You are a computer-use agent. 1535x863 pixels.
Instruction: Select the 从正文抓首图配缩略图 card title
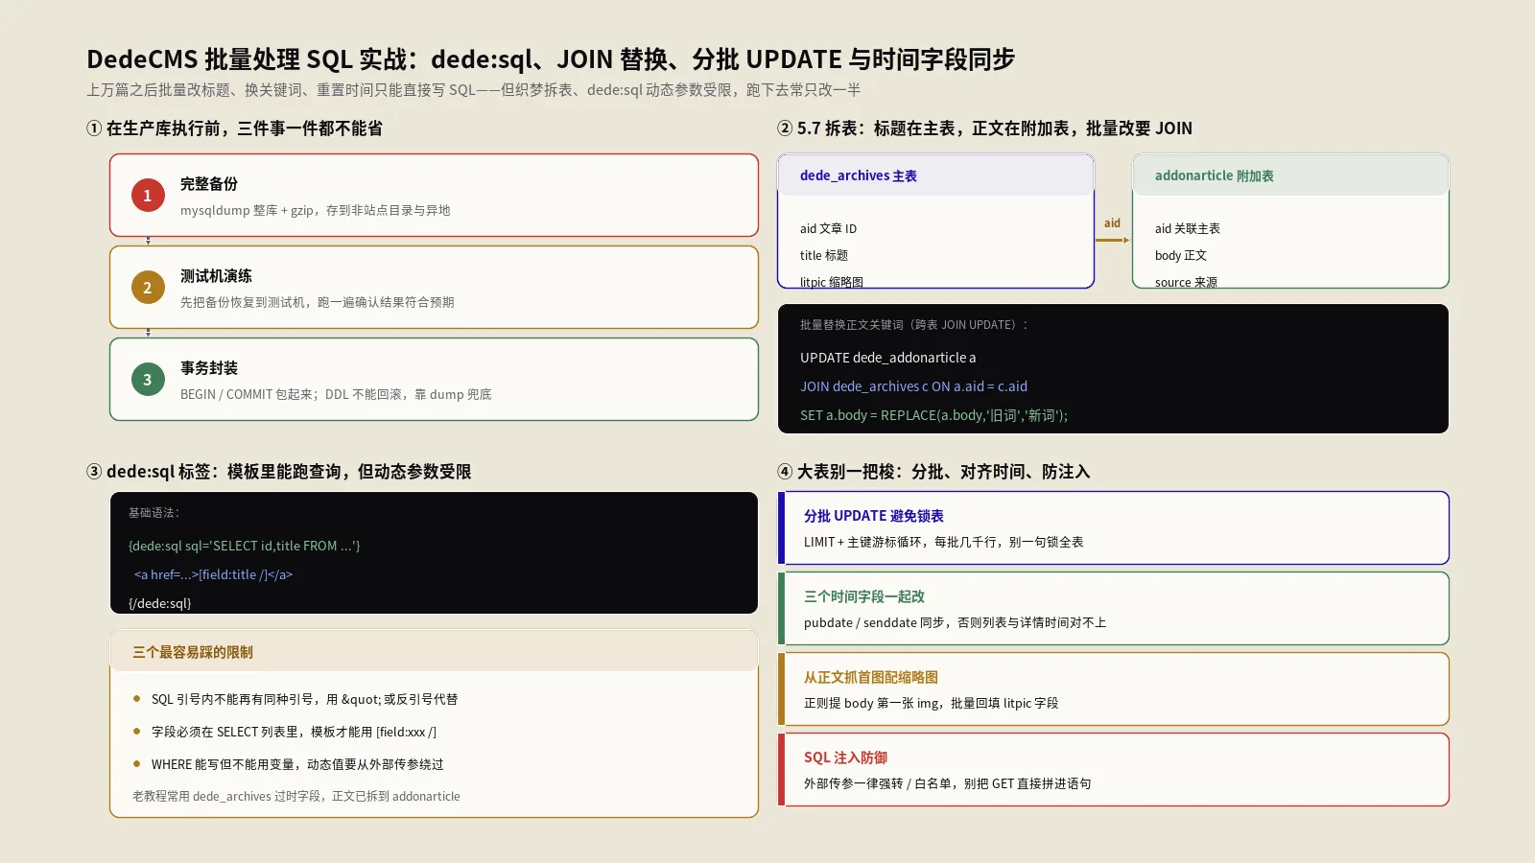tap(870, 677)
